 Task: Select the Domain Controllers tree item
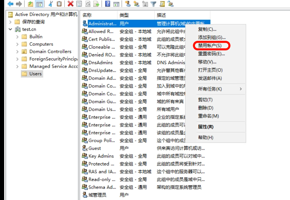coord(46,51)
